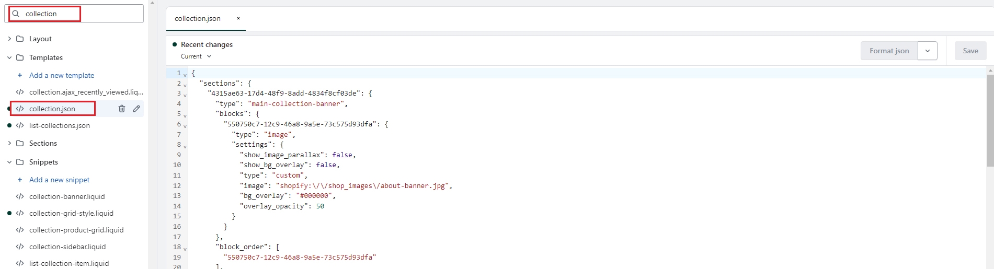Click the search magnifier icon
Screen dimensions: 994x269
coord(16,14)
